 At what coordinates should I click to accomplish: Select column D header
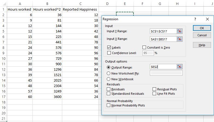click(107, 4)
